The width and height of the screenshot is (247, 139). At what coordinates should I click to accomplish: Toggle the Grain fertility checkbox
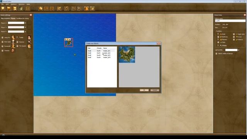[218, 34]
